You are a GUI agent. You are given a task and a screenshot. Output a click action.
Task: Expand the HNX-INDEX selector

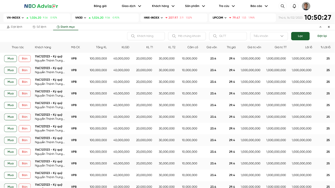pos(162,18)
